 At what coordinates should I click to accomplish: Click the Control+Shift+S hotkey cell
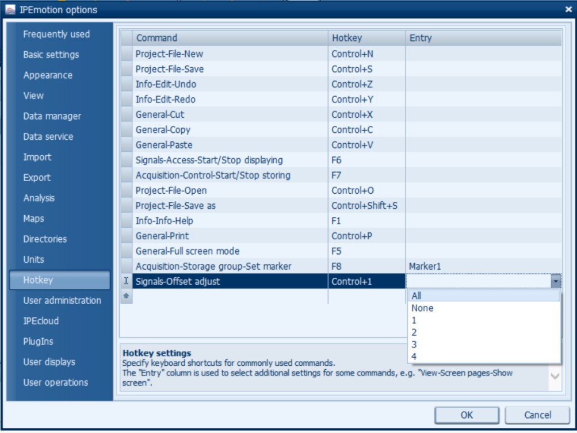coord(366,206)
